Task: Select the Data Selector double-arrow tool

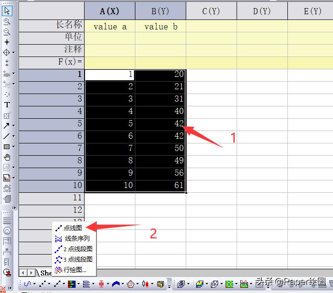Action: pos(7,63)
